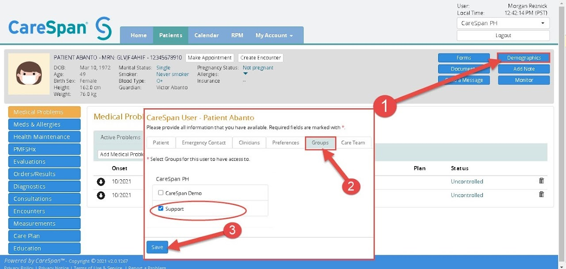This screenshot has width=566, height=269.
Task: Go to the Home tab
Action: [138, 35]
